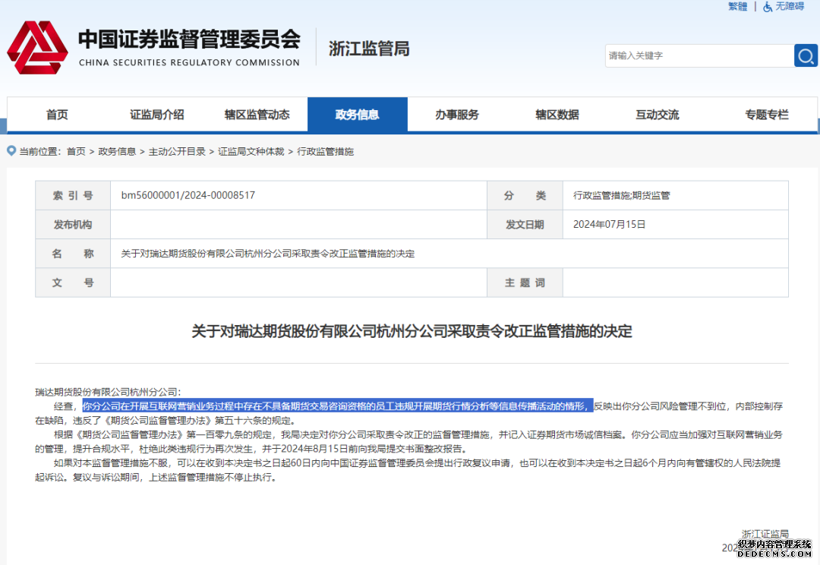Open the 辖区监管动态 navigation tab
820x565 pixels.
[257, 115]
